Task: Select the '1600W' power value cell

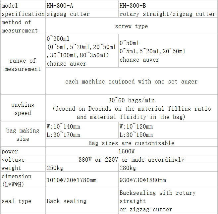Action: (131, 151)
